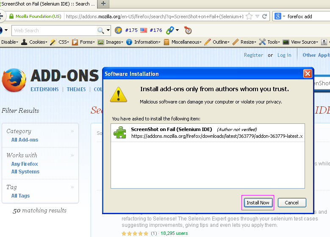
Task: Open the URL bar history dropdown
Action: tap(257, 17)
